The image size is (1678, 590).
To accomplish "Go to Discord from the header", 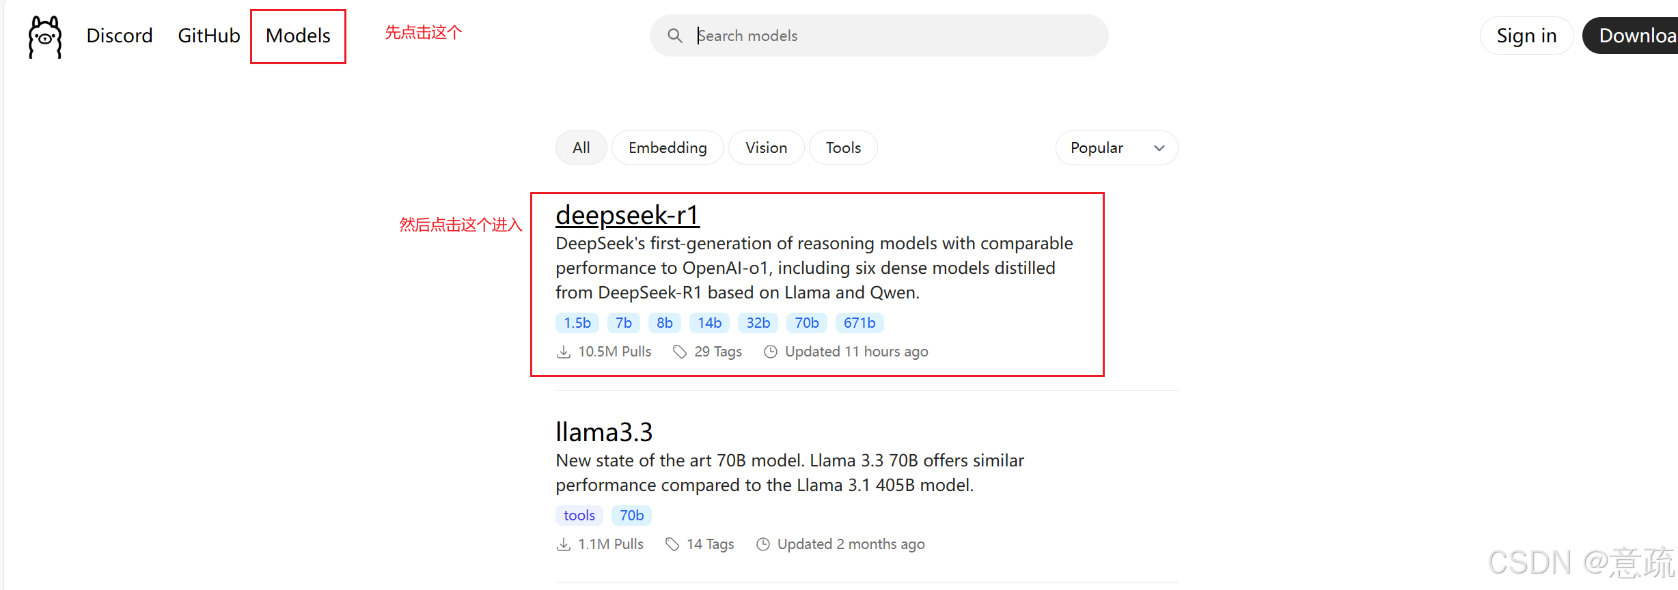I will (120, 36).
